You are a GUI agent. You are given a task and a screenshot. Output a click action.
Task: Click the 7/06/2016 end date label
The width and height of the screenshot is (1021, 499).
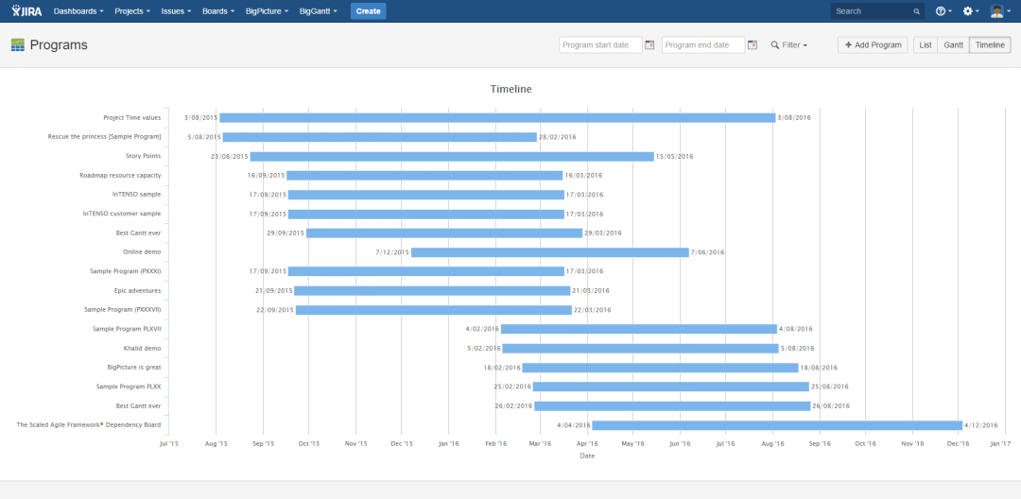(707, 252)
